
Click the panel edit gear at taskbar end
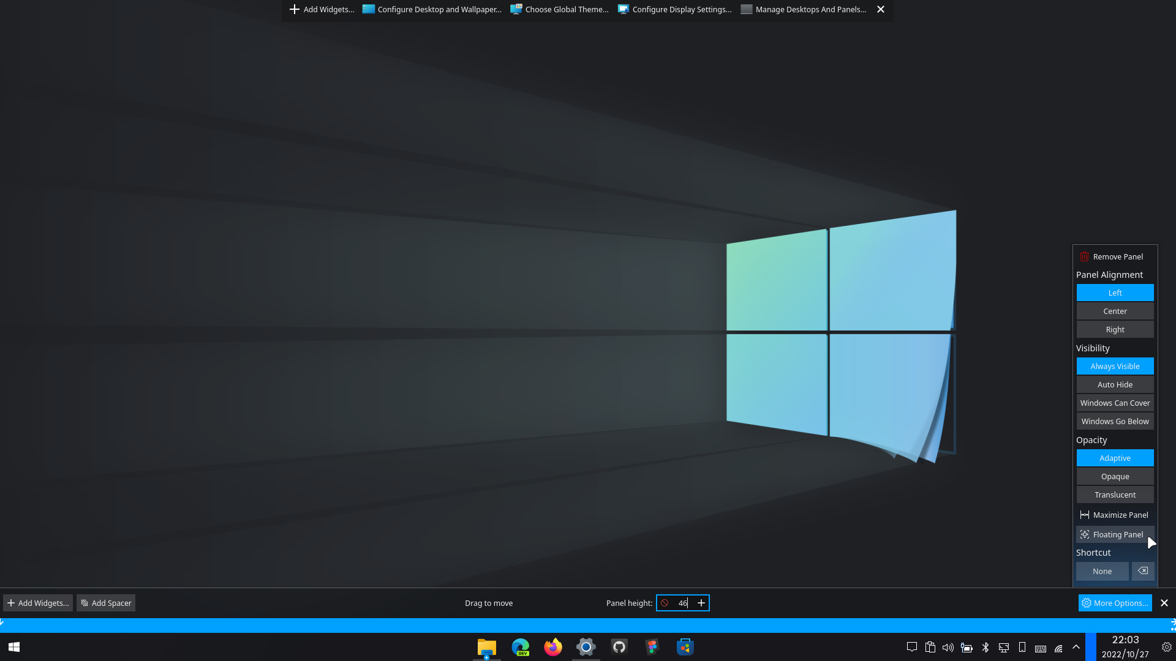point(1167,648)
